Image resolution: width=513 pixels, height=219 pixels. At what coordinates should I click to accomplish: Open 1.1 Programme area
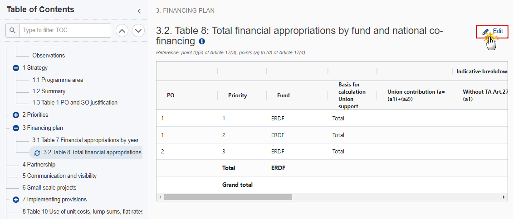[58, 80]
